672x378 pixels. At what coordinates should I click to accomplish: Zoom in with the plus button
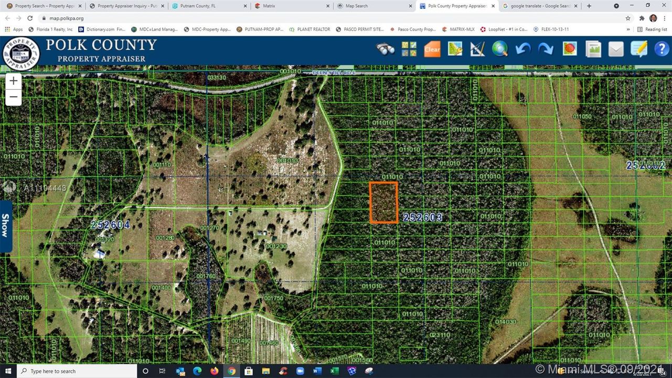(13, 81)
